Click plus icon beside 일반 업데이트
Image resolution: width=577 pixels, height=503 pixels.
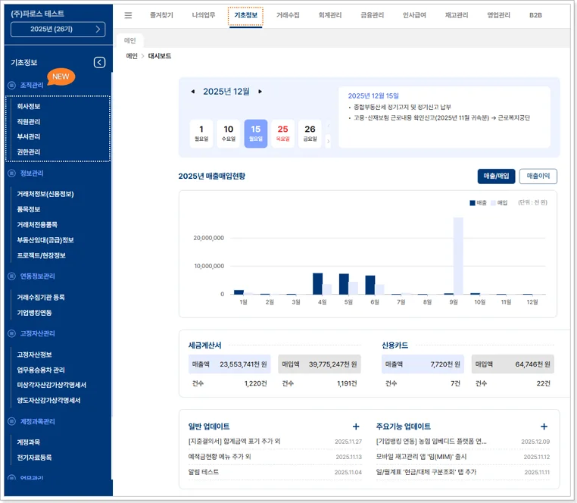click(x=356, y=427)
